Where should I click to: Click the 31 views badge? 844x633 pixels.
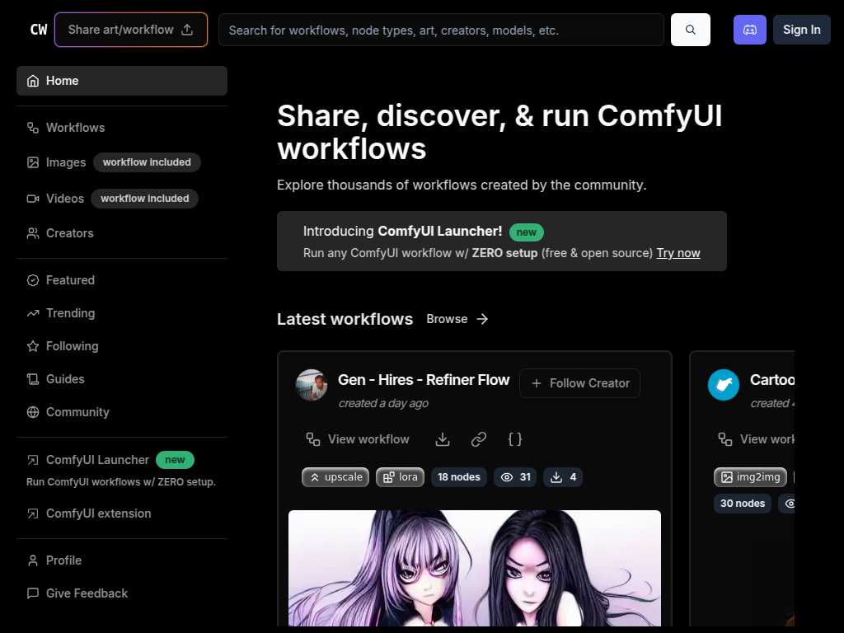click(x=515, y=477)
